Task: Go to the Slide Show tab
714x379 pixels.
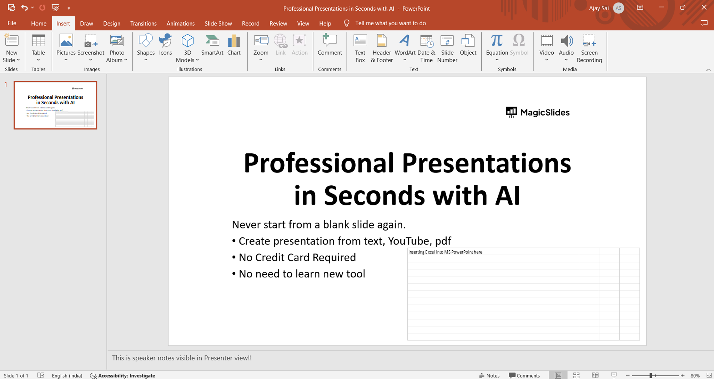Action: (x=218, y=23)
